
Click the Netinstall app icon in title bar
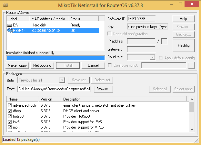pyautogui.click(x=5, y=5)
